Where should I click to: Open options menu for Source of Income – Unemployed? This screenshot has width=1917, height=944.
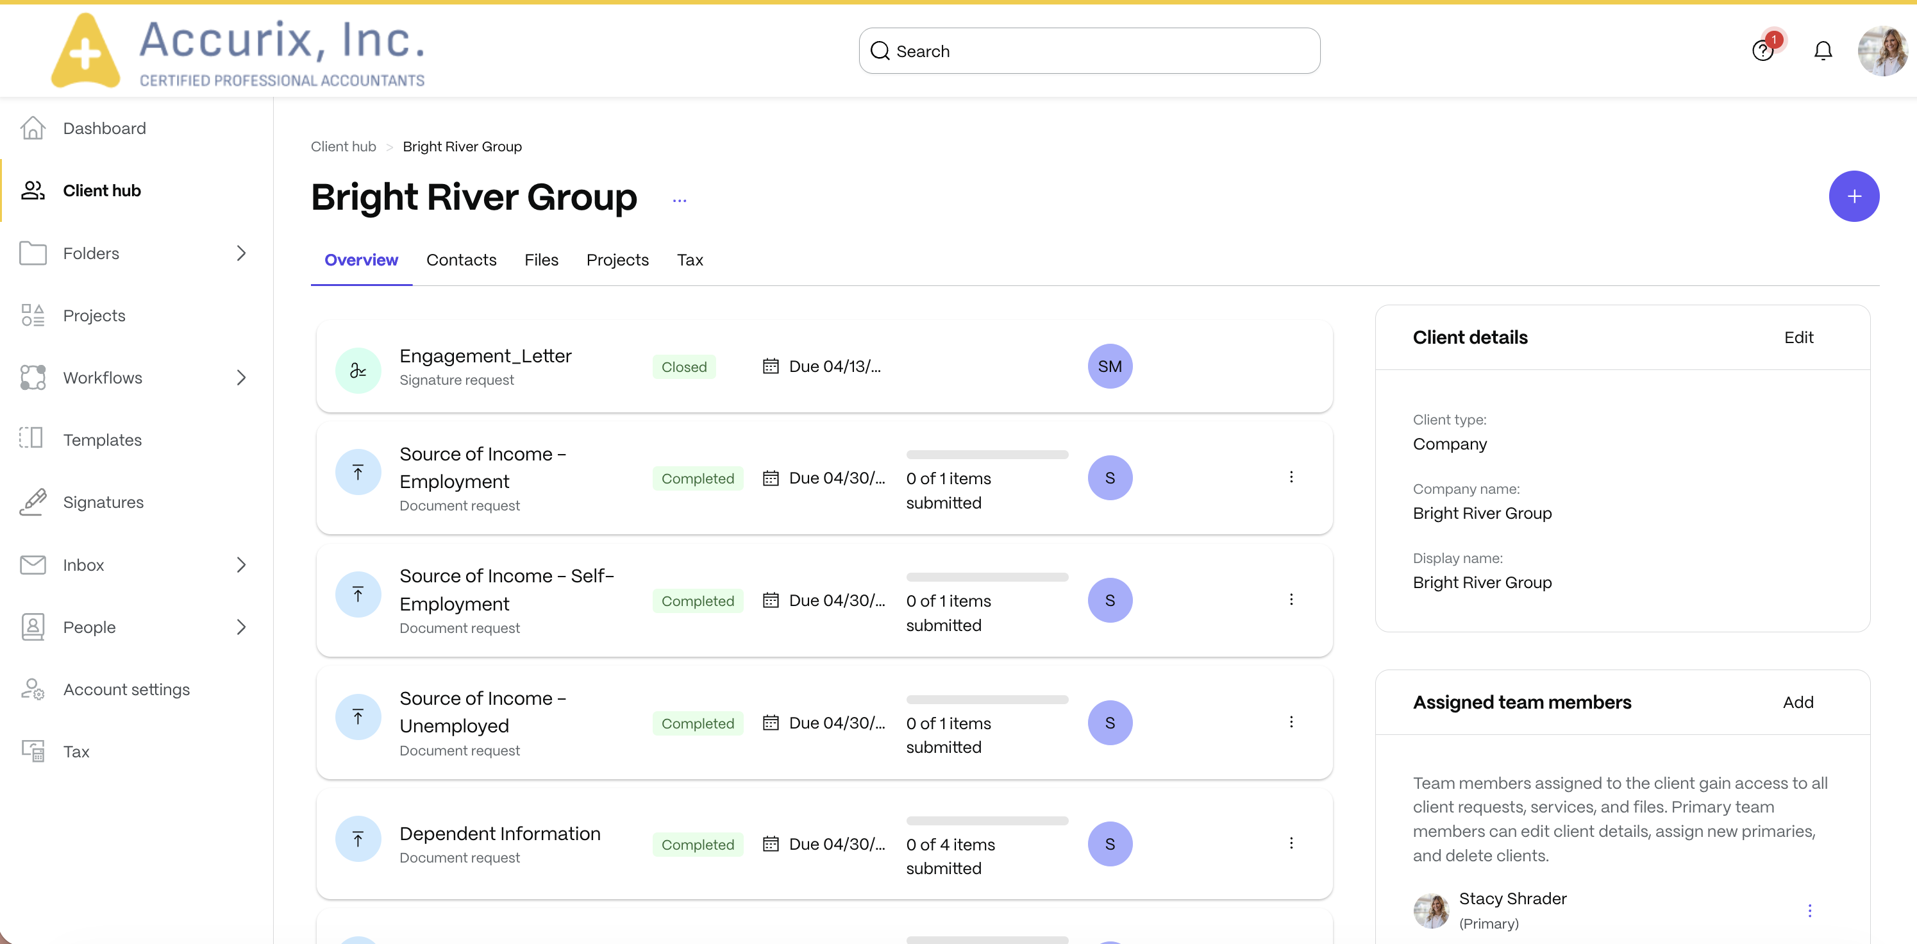(x=1291, y=722)
